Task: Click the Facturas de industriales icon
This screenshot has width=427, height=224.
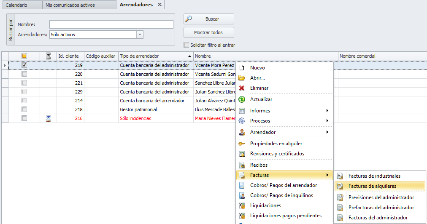Action: 340,176
